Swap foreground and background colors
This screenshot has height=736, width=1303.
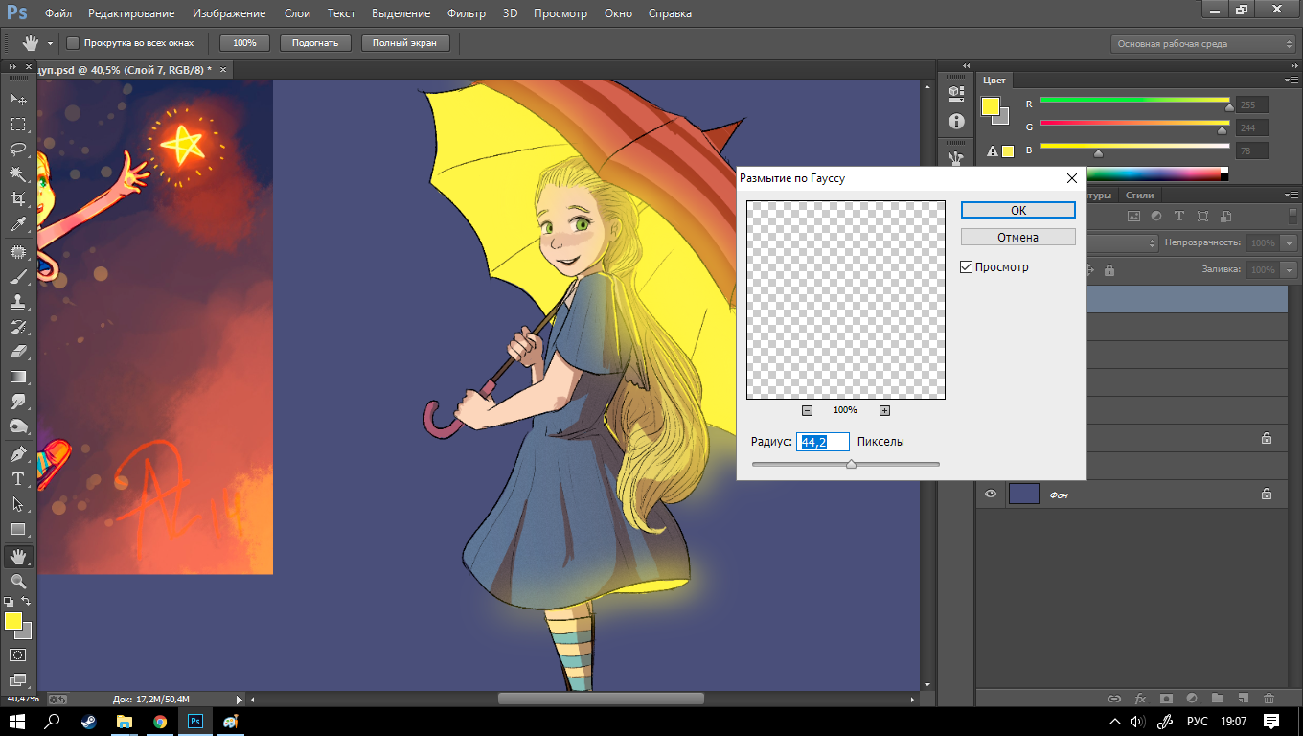point(27,601)
